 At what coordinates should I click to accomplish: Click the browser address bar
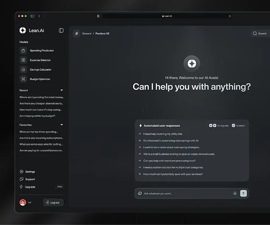click(x=167, y=16)
